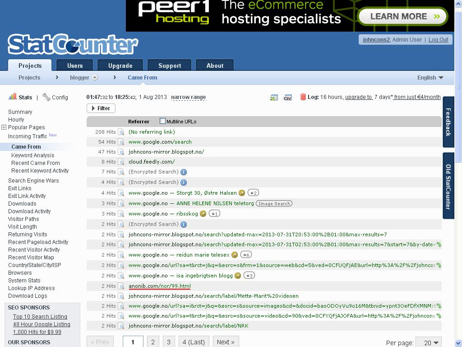The image size is (462, 347).
Task: Open Incoming Traffic in the sidebar
Action: coord(28,136)
